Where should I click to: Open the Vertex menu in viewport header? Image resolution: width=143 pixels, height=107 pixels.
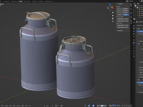(x=18, y=106)
